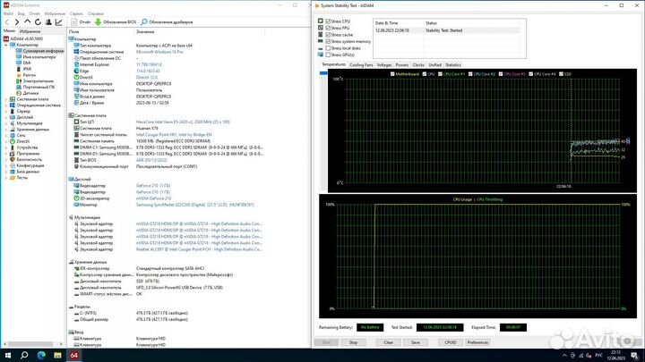This screenshot has width=645, height=362.
Task: Select the Портативный ПК tree item
Action: pyautogui.click(x=39, y=87)
